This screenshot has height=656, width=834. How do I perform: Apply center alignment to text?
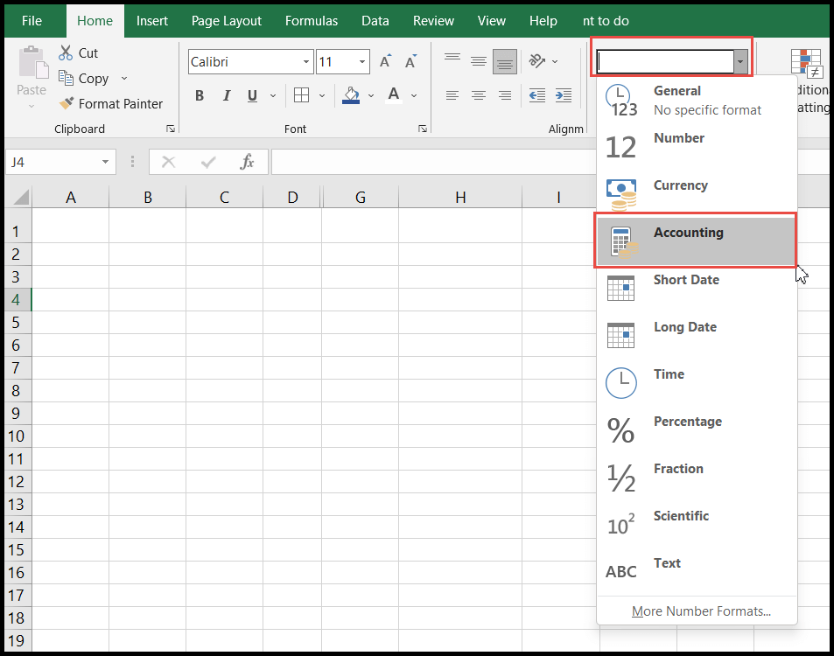pos(478,95)
